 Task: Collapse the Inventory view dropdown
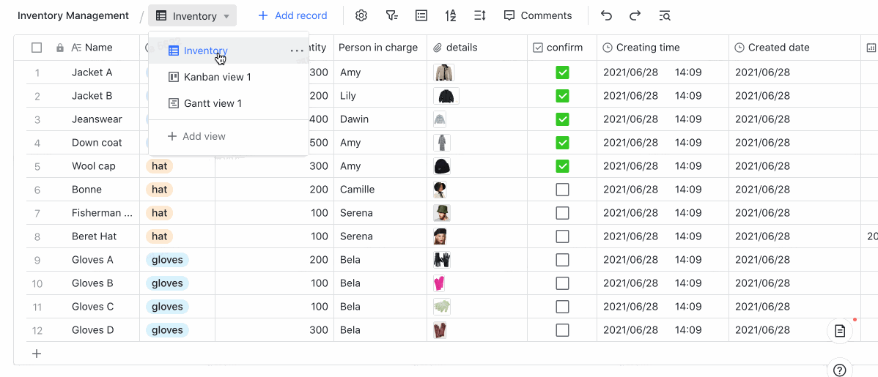click(192, 15)
